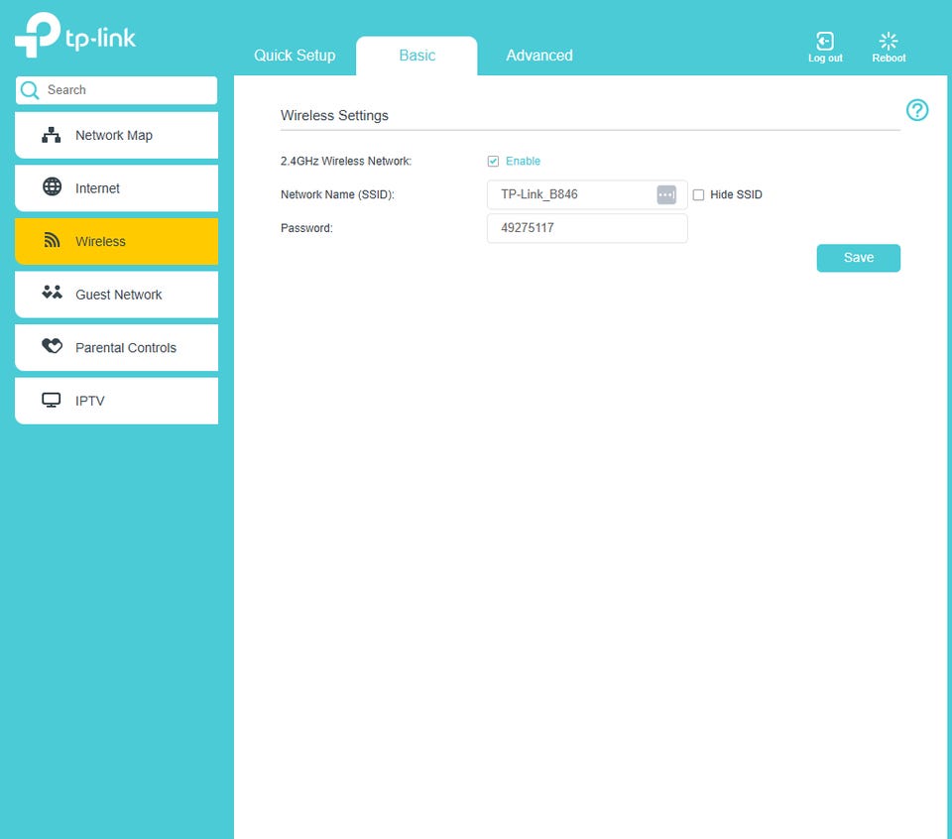Click the tp-link logo

coord(74,36)
